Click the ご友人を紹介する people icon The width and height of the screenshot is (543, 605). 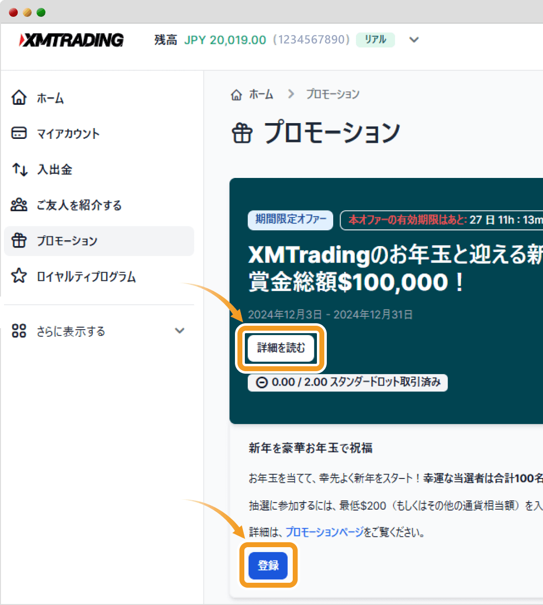[x=19, y=205]
